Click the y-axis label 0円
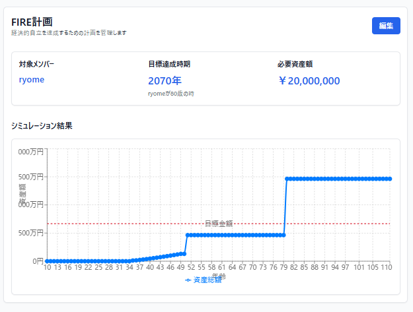 pyautogui.click(x=38, y=261)
